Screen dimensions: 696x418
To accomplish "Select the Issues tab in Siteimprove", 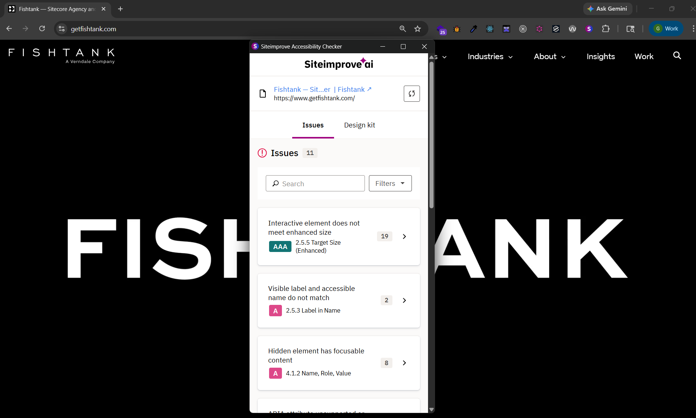I will [x=313, y=125].
